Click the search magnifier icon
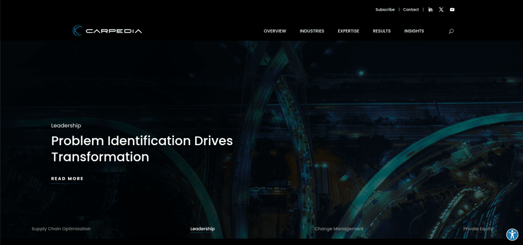This screenshot has height=245, width=523. (451, 31)
